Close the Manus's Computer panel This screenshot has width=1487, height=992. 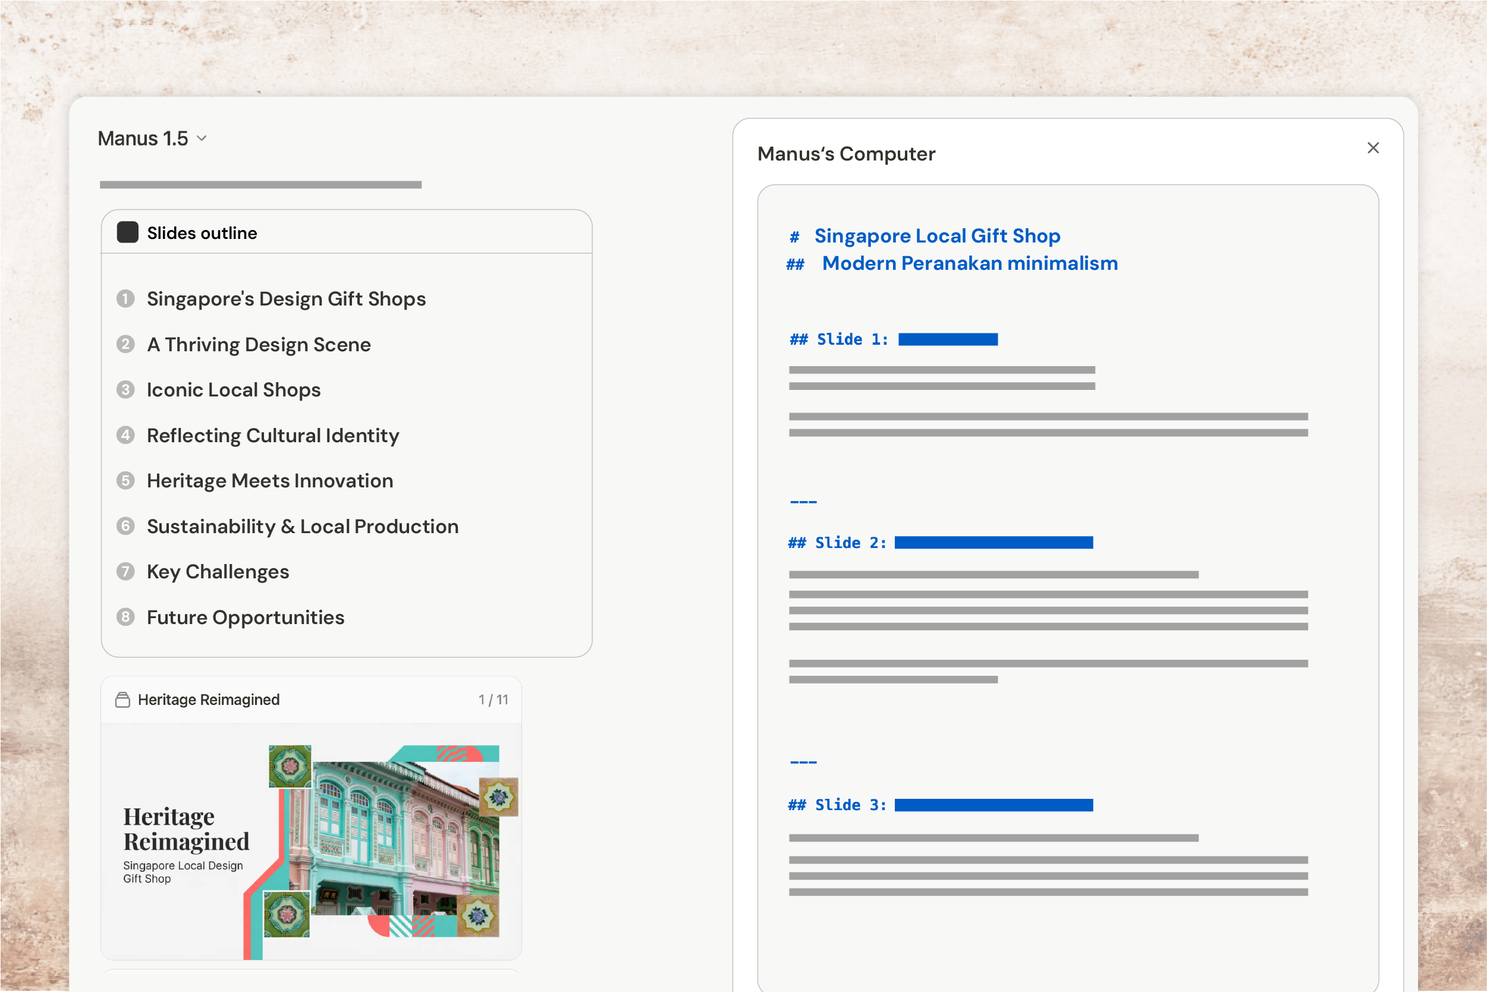point(1372,148)
